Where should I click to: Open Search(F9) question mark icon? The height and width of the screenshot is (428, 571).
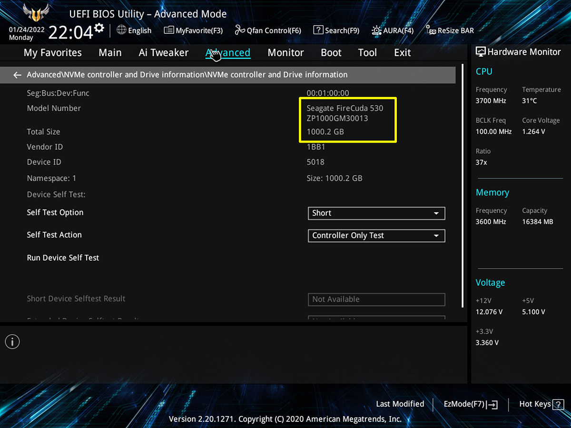(318, 30)
